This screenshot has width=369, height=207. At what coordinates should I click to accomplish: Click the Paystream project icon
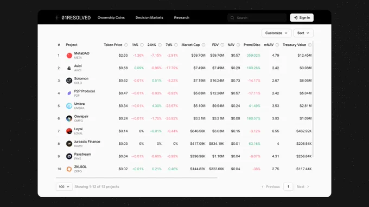click(69, 156)
